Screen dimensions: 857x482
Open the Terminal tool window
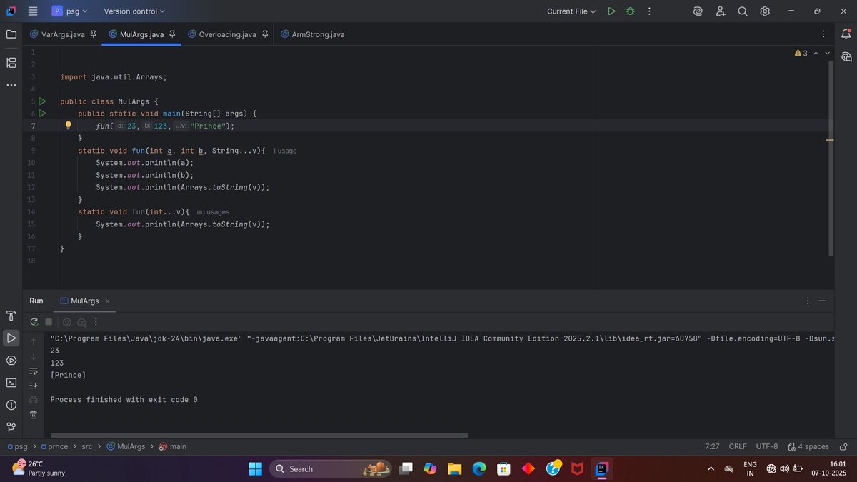[11, 382]
